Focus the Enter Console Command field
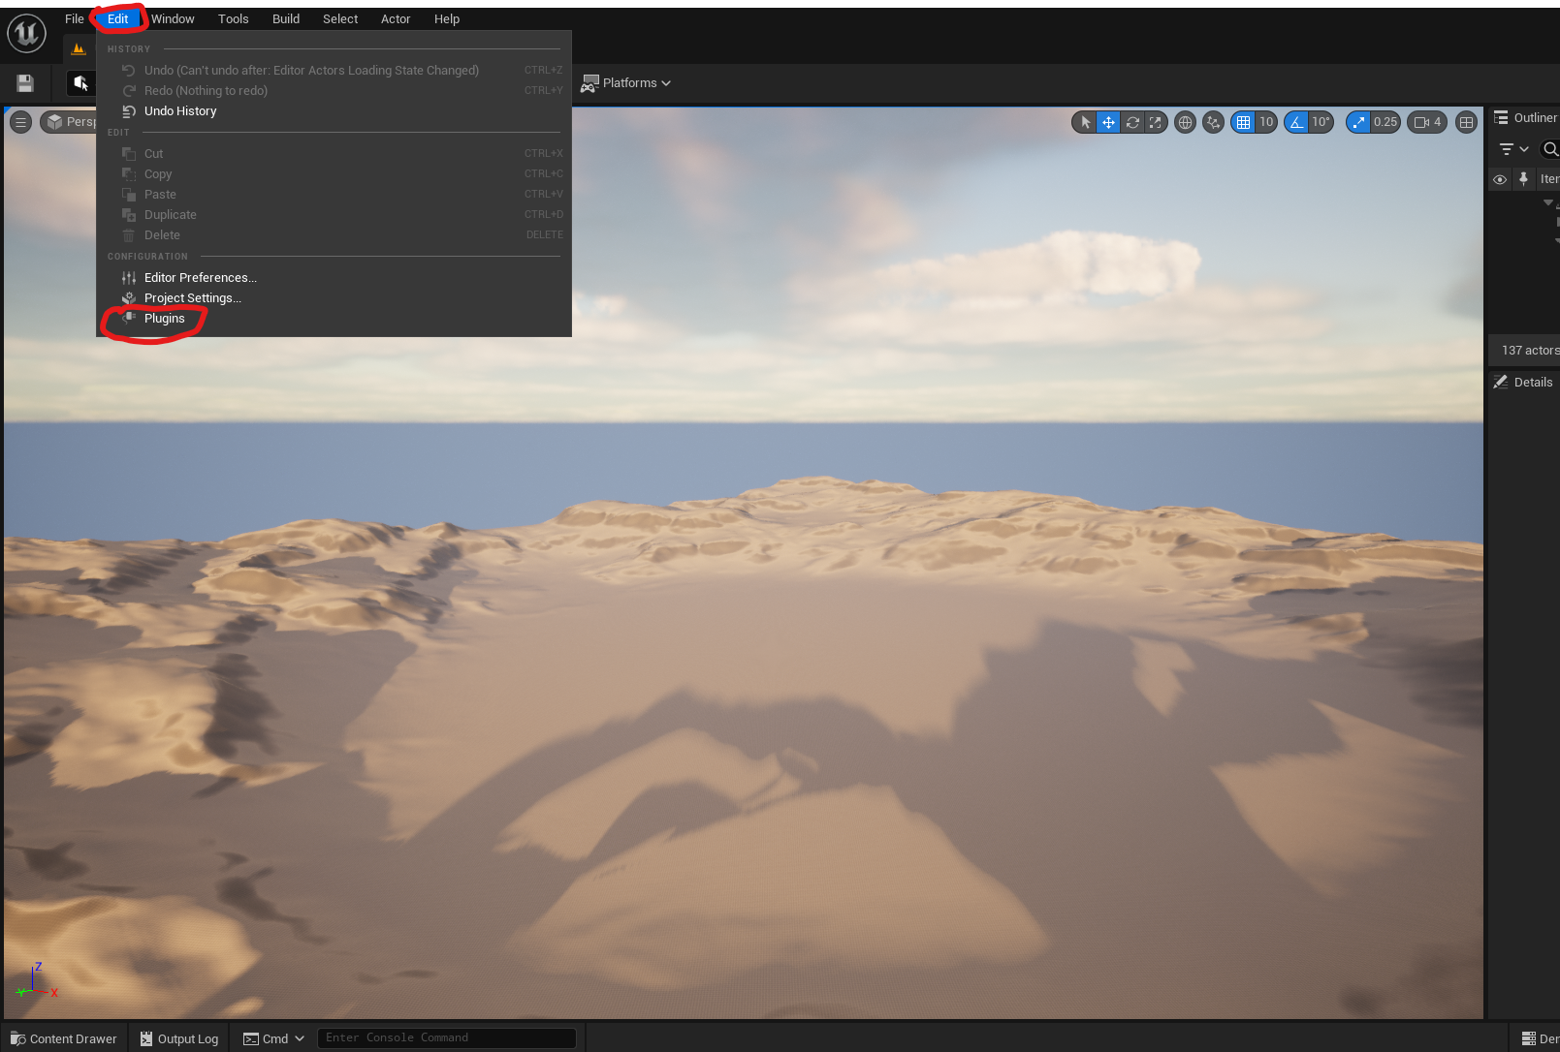 446,1038
